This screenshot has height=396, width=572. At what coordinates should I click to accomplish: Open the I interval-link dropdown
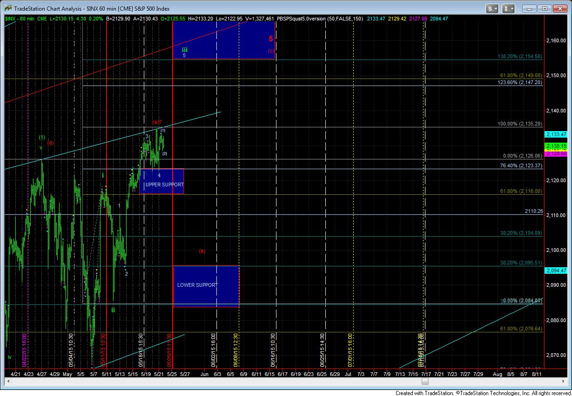point(508,8)
